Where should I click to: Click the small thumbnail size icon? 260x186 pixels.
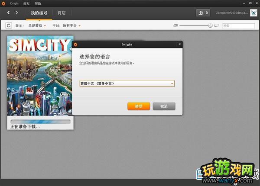175,26
